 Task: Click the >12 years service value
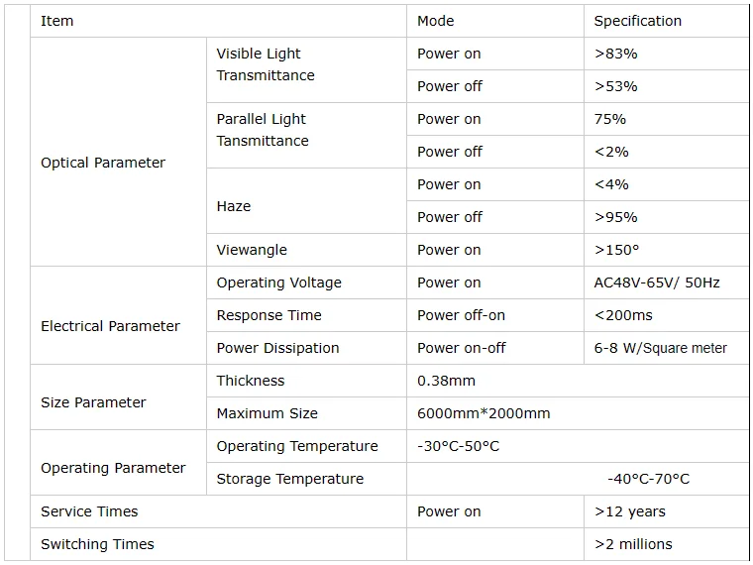click(x=629, y=511)
